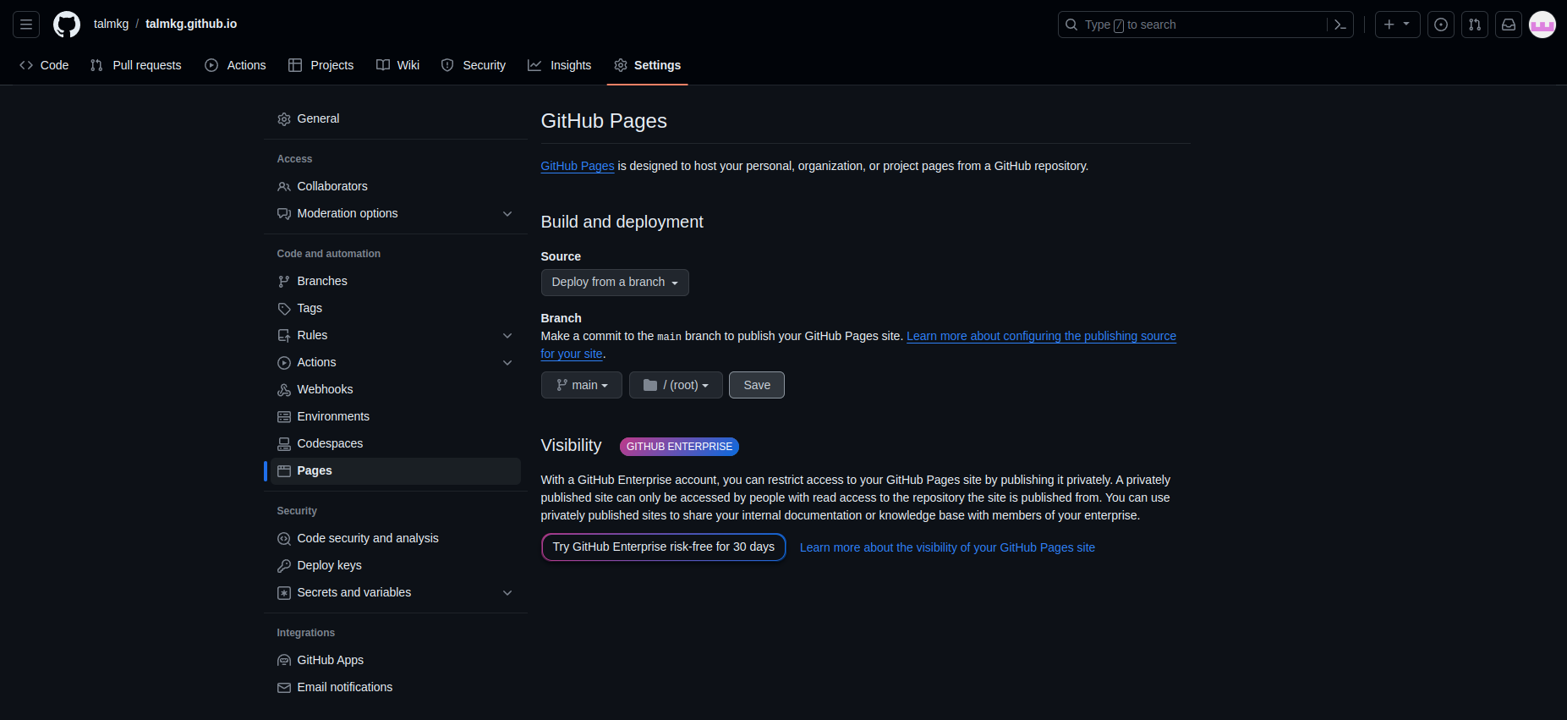Click the Email notifications envelope icon

pyautogui.click(x=284, y=688)
